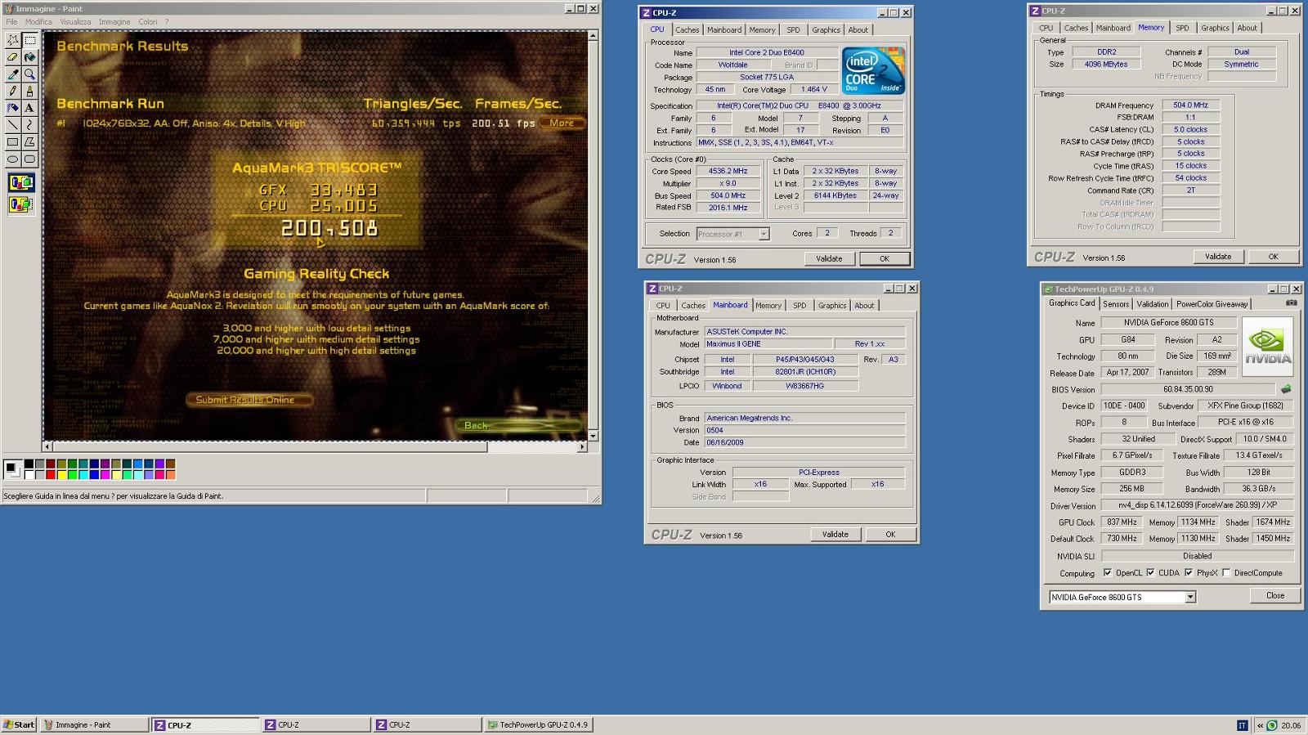The image size is (1308, 735).
Task: Switch to TechPowerUp GPU-Z taskbar button
Action: (x=537, y=725)
